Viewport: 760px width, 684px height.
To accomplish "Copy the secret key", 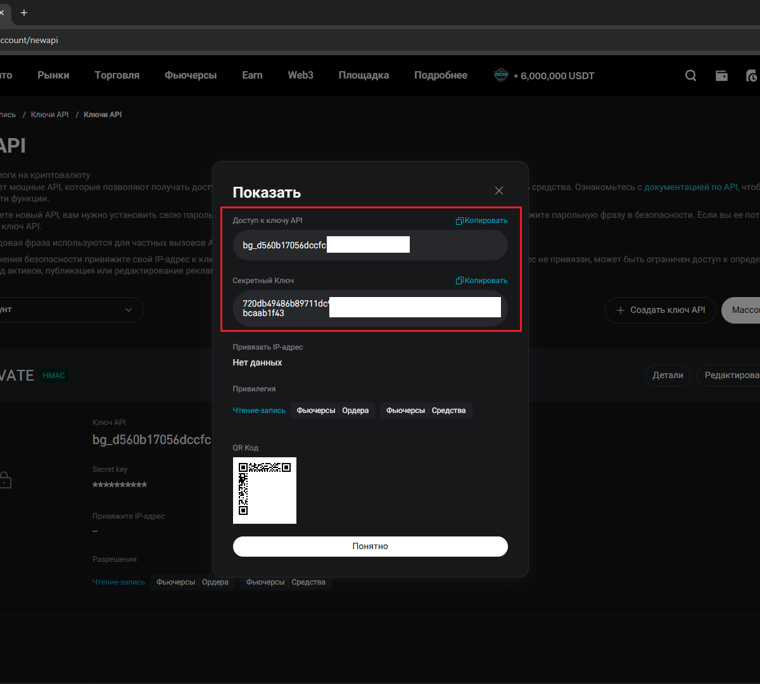I will (482, 281).
